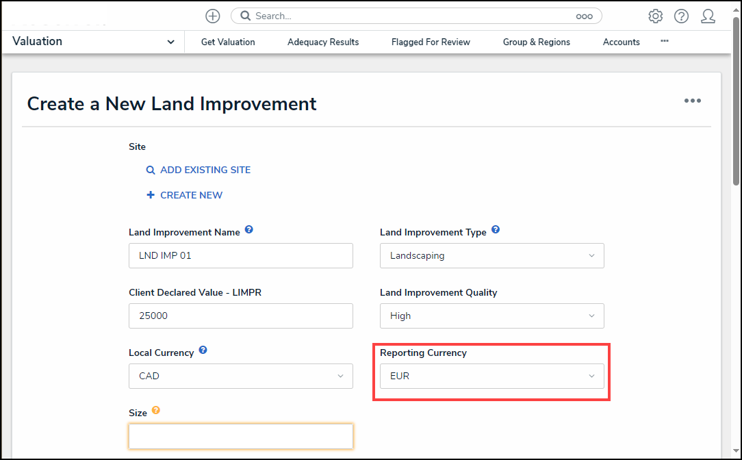Show the orange Size help tooltip
742x460 pixels.
[x=155, y=410]
